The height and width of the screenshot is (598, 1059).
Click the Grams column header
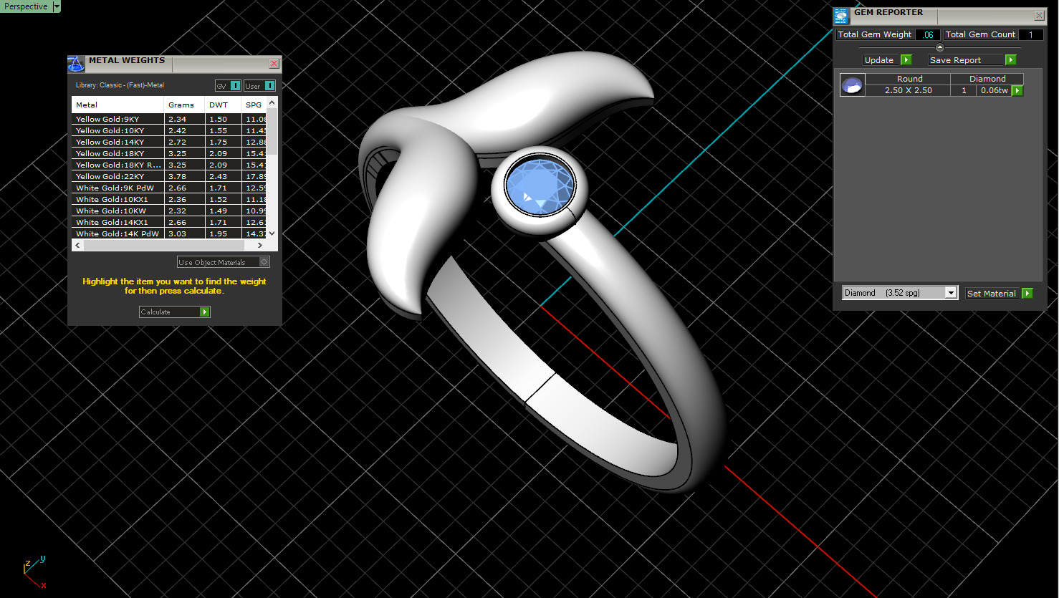tap(184, 105)
